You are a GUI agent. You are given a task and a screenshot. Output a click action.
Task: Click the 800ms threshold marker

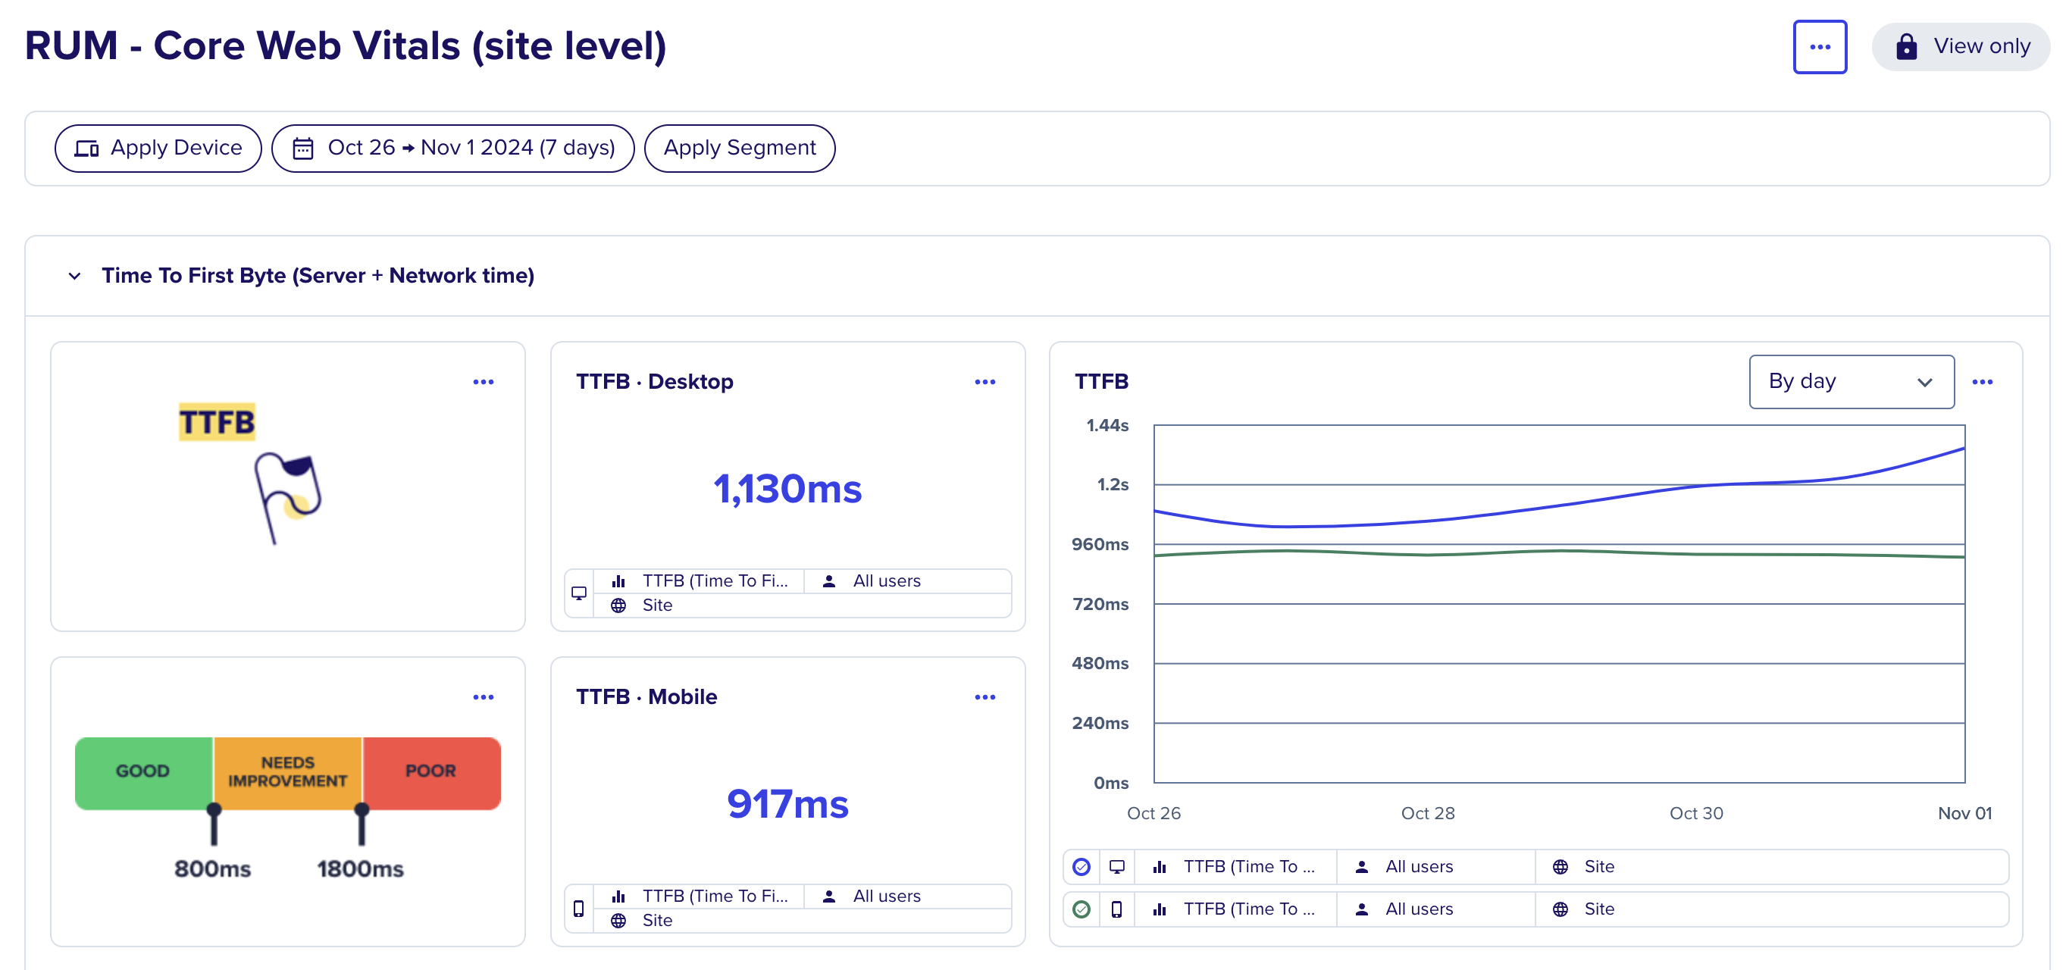pos(213,823)
